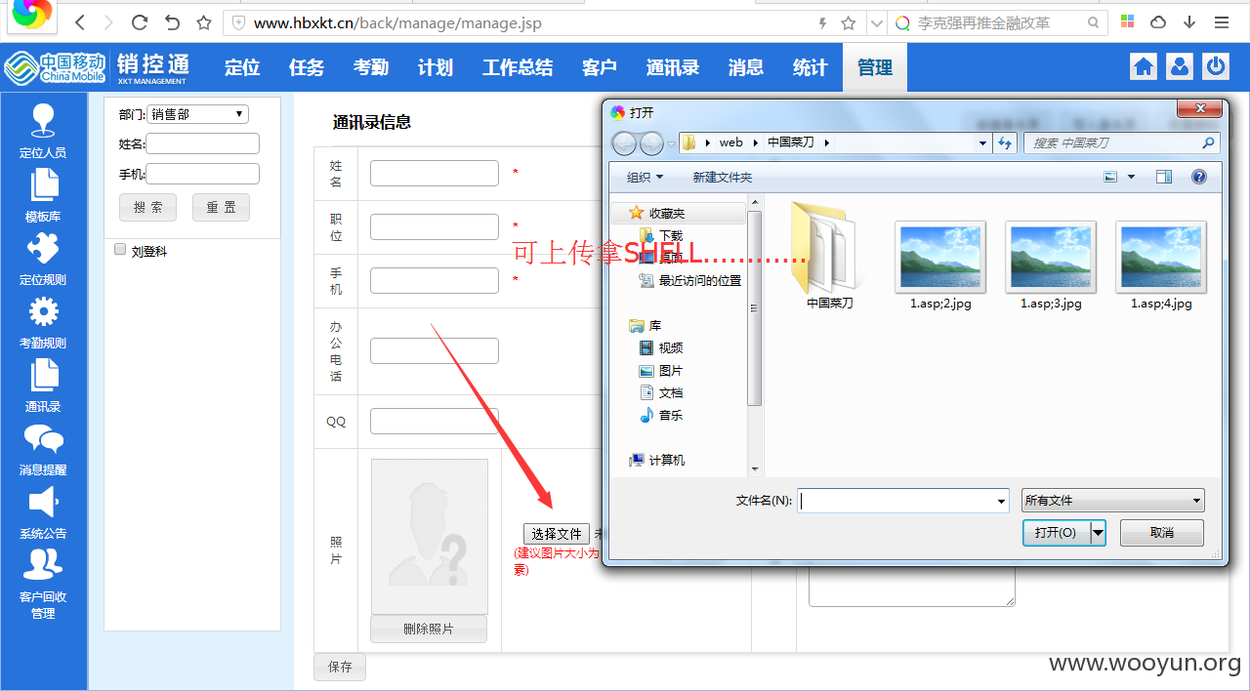The height and width of the screenshot is (691, 1250).
Task: Click the 文件名 input field
Action: (x=904, y=501)
